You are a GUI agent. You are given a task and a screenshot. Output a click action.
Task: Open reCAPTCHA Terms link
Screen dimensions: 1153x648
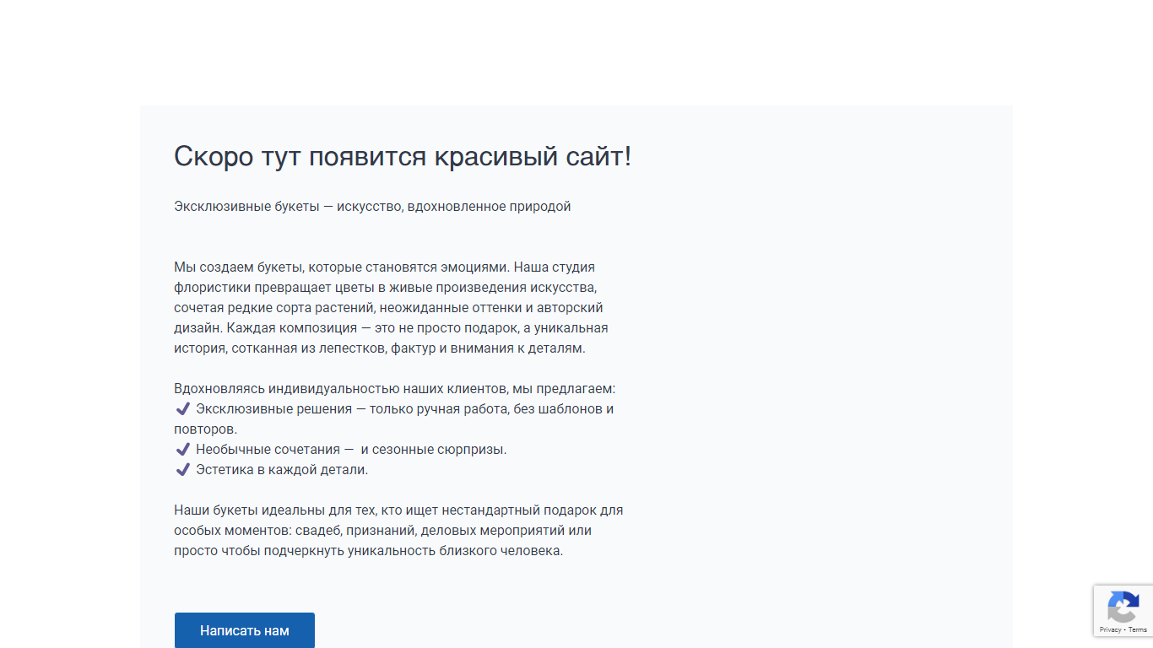coord(1138,629)
